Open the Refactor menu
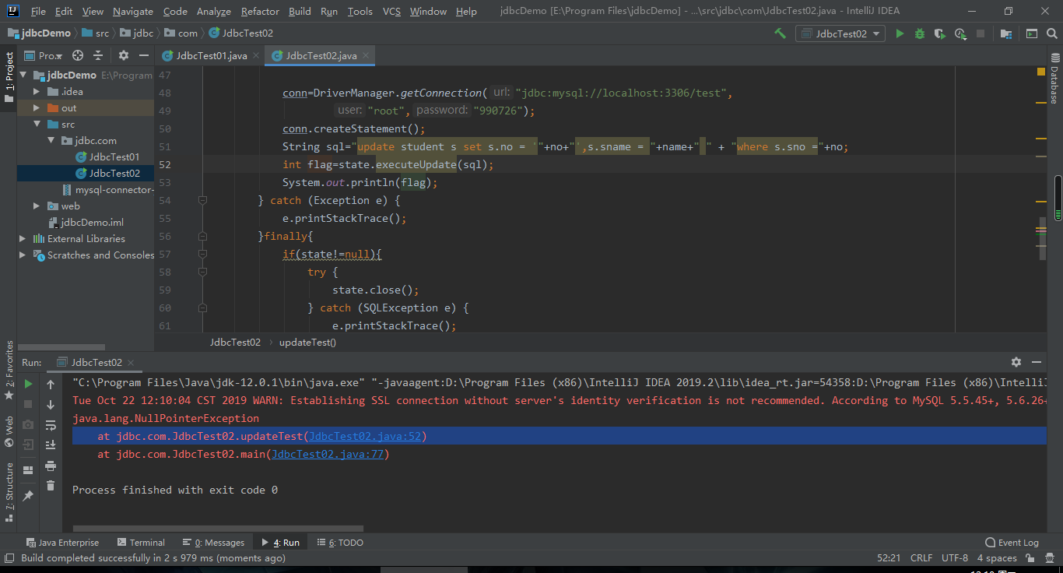 260,12
